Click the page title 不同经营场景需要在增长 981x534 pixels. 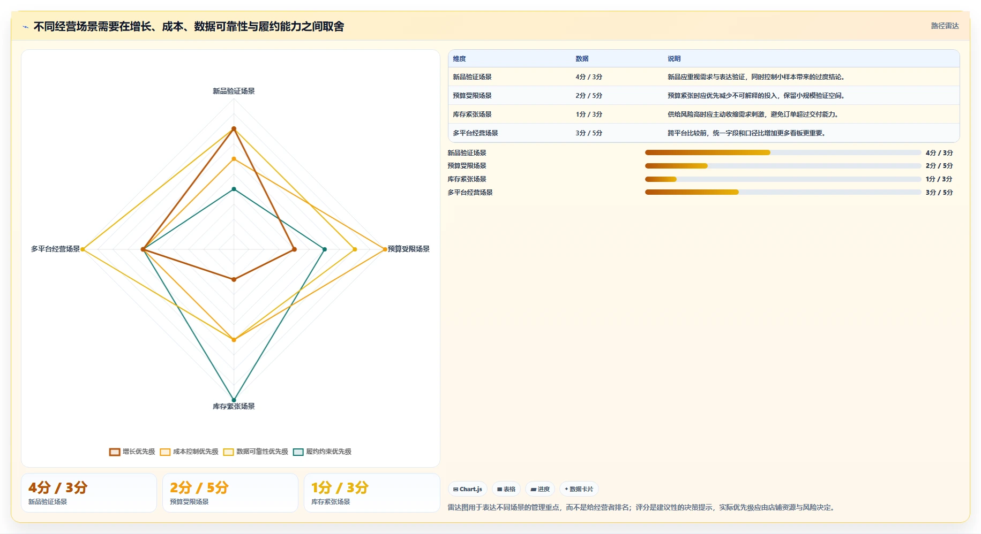click(x=189, y=27)
